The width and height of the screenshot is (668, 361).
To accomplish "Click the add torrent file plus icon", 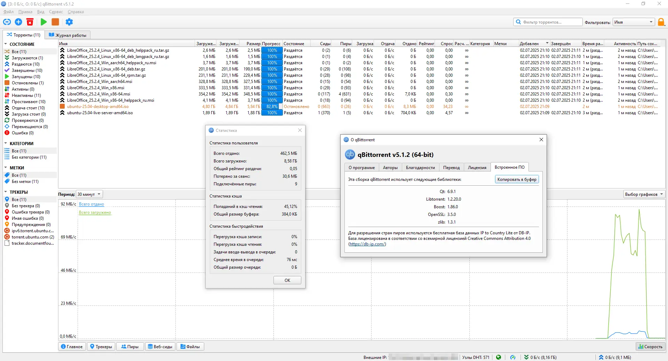I will (x=18, y=22).
